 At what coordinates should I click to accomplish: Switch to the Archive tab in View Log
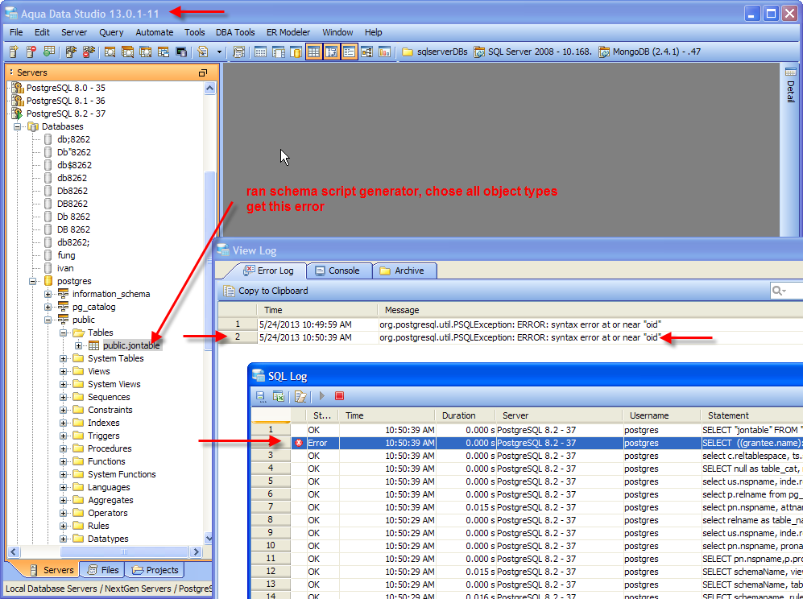[403, 271]
